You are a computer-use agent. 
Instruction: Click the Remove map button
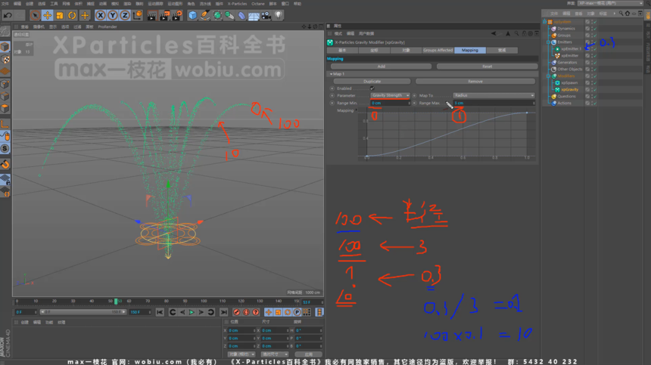click(475, 81)
